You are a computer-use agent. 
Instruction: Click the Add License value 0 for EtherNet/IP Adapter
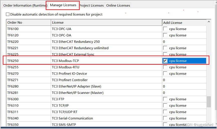click(164, 86)
